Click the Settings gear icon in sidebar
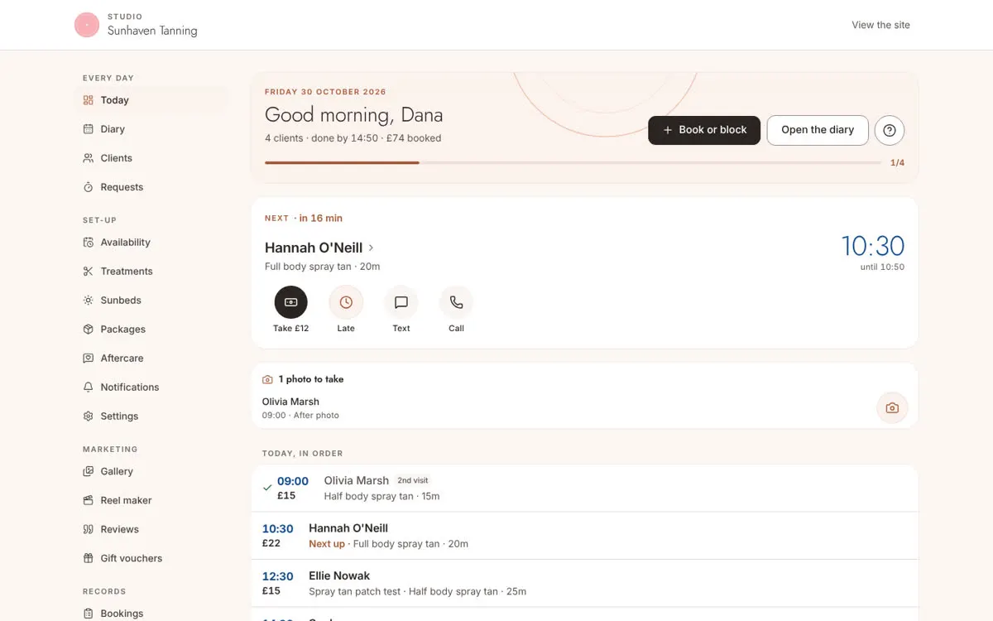Viewport: 993px width, 621px height. click(89, 416)
